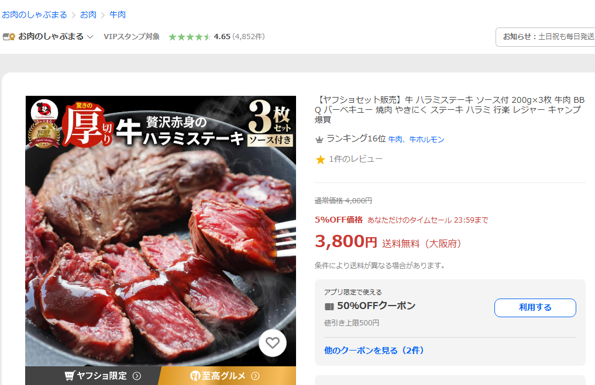This screenshot has height=385, width=595.
Task: Click the ranking crown icon
Action: [x=319, y=140]
